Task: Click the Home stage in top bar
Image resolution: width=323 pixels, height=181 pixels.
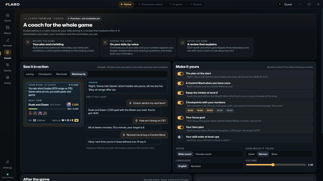Action: [126, 4]
